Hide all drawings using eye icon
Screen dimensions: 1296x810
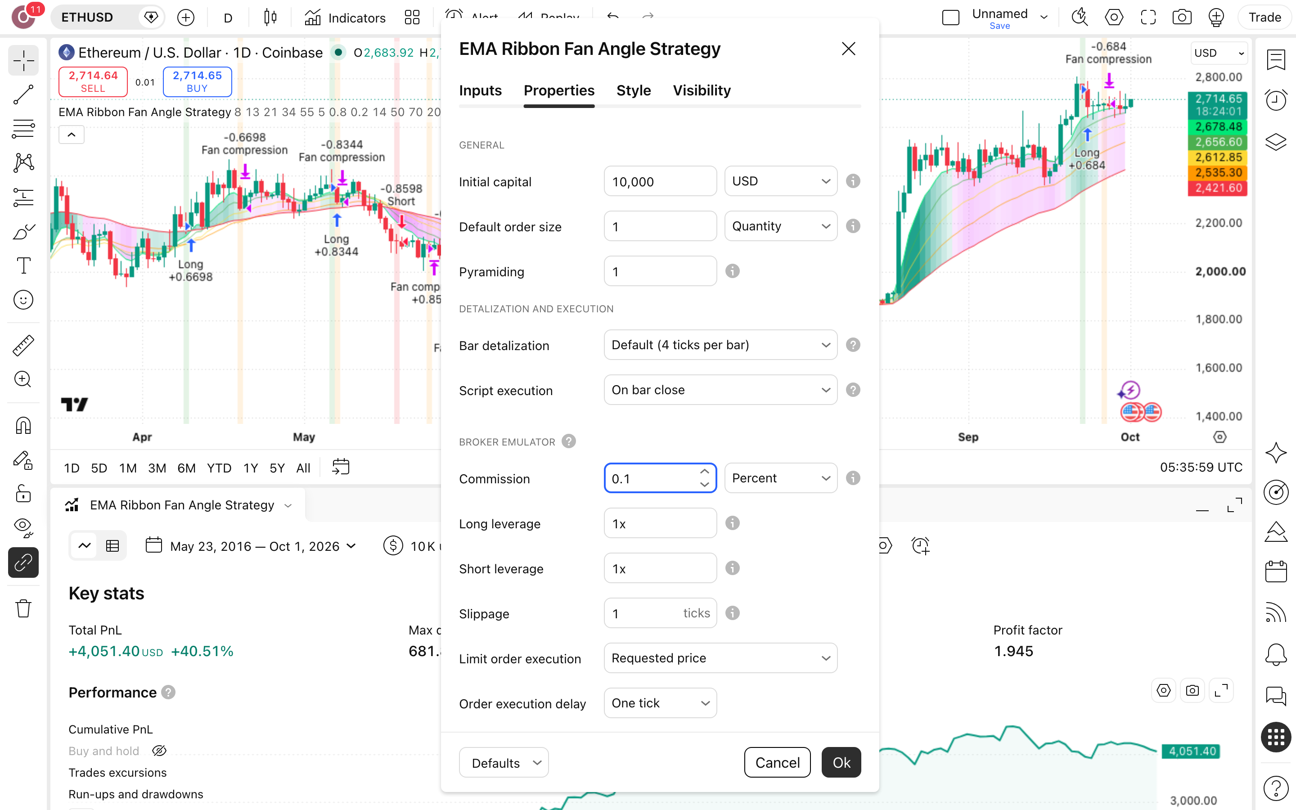23,528
